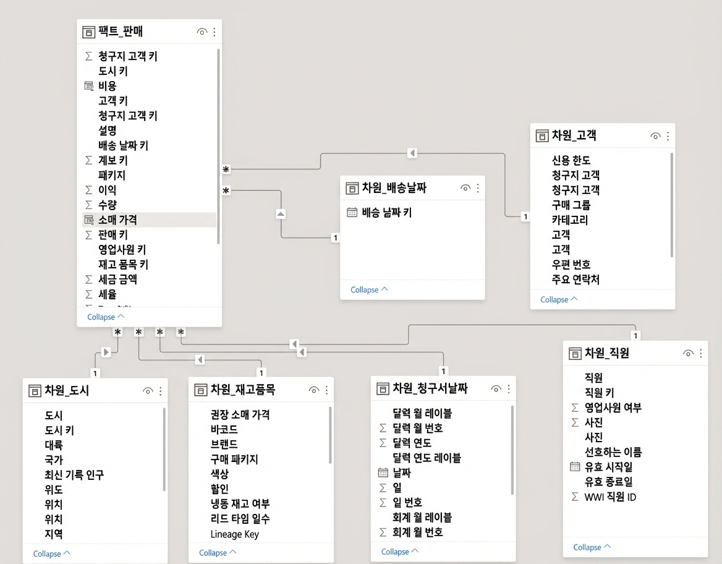Screen dimensions: 722x564
Task: Toggle visibility of 차원_배송날짜 table
Action: click(465, 188)
